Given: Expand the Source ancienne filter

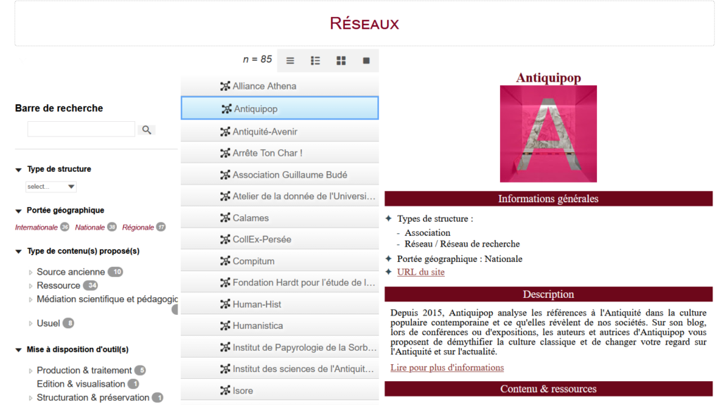Looking at the screenshot, I should pos(31,273).
